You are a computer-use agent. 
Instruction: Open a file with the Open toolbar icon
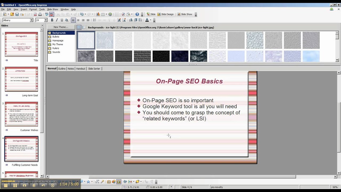point(12,14)
